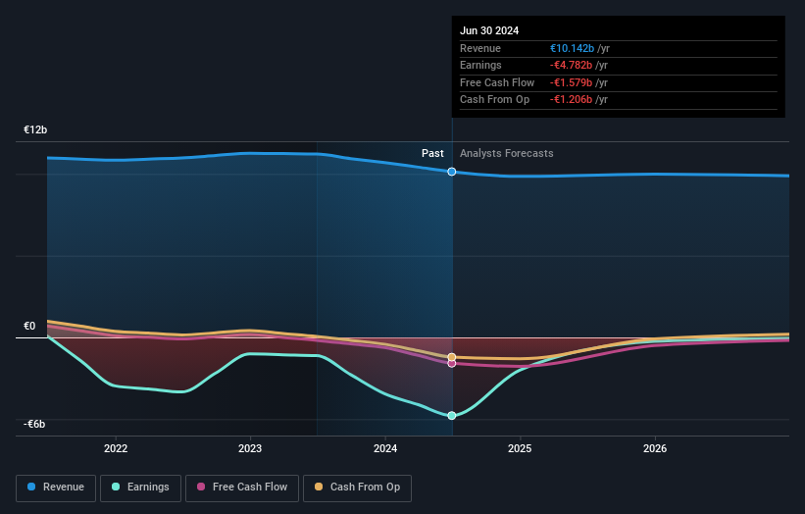
Task: Click the 2024 x-axis label
Action: (385, 448)
